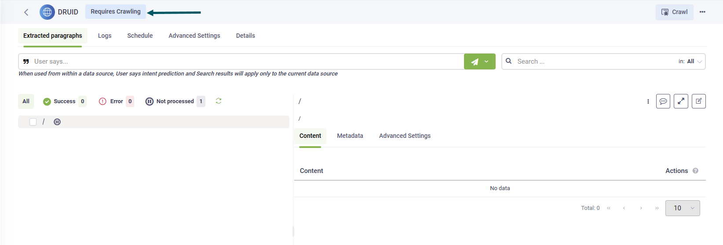Viewport: 723px width, 245px height.
Task: Click the back arrow icon
Action: (x=26, y=12)
